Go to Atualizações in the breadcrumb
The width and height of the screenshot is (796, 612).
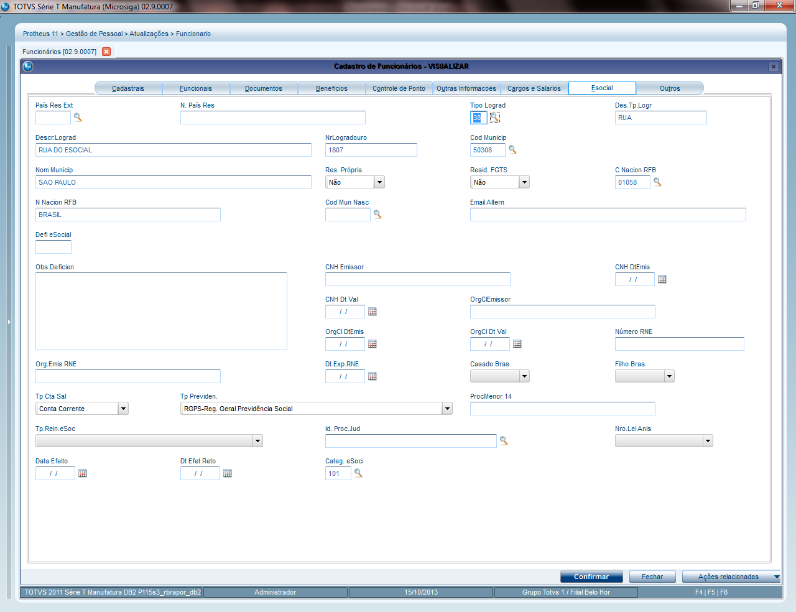(149, 34)
